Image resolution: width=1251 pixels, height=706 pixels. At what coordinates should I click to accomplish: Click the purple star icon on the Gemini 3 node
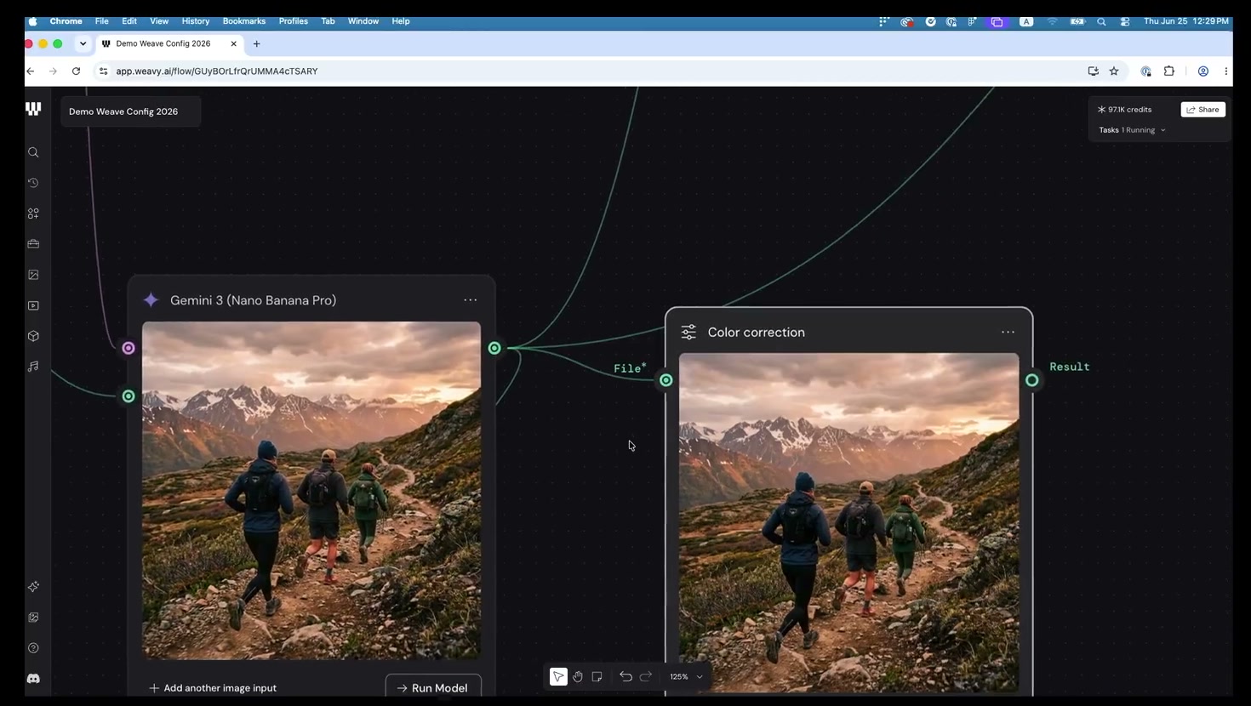coord(151,300)
